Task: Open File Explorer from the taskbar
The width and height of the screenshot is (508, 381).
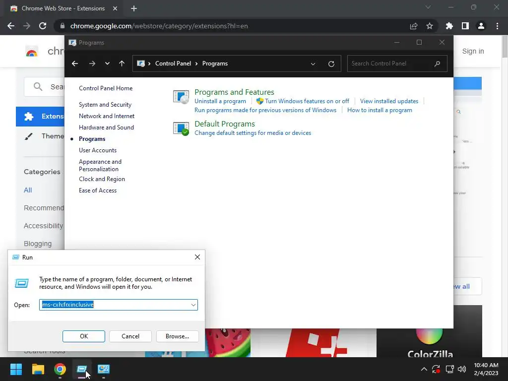Action: pos(38,369)
